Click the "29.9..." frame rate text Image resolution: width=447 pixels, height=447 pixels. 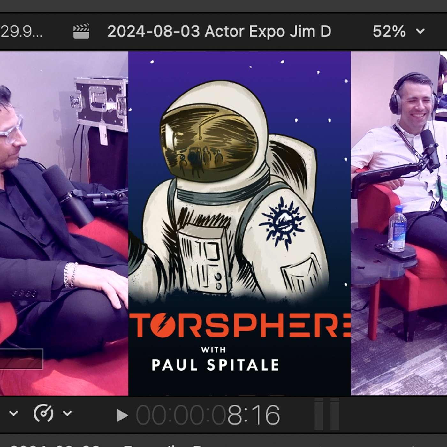click(x=21, y=31)
